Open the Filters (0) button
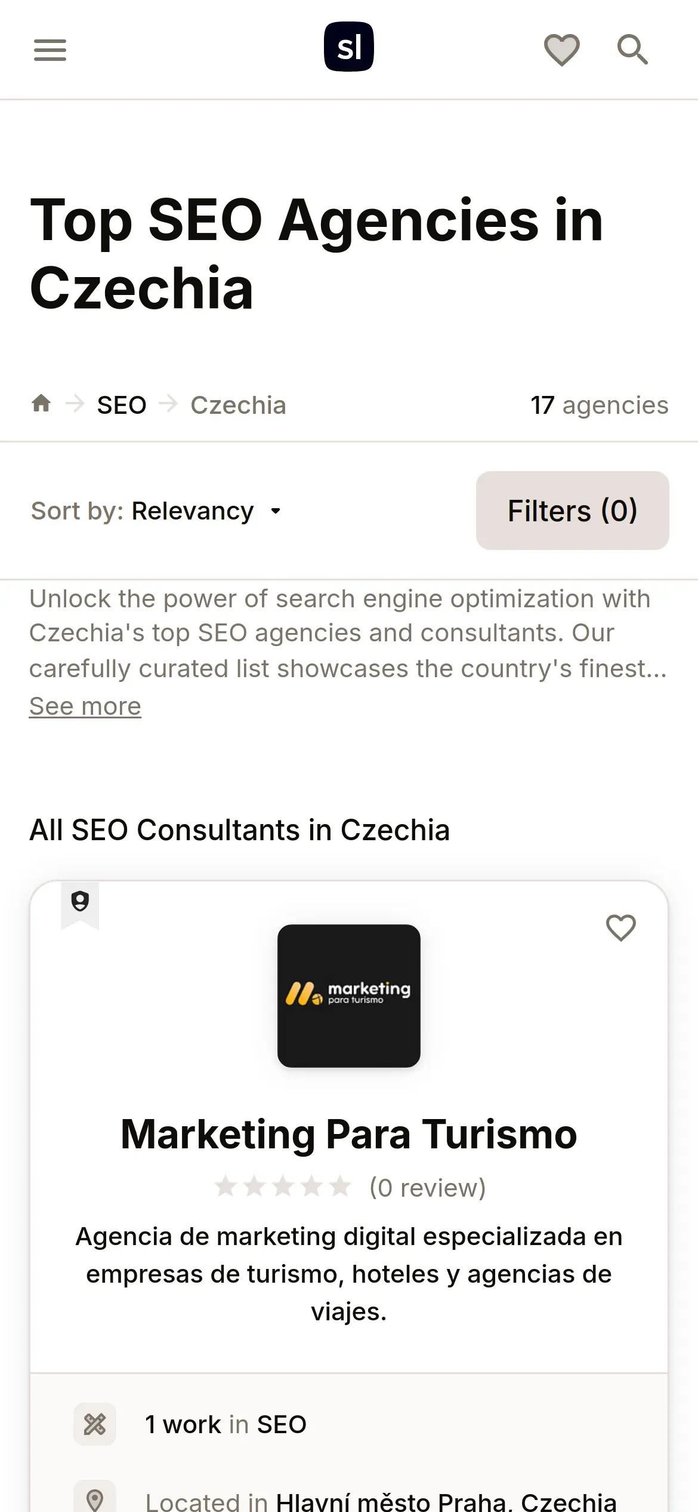 572,511
